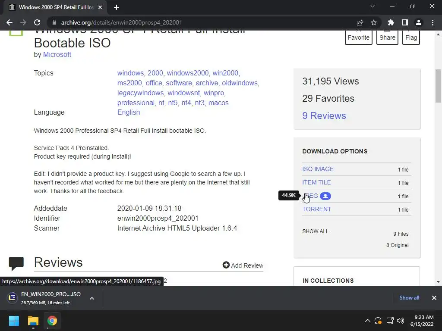Click the sync update tray icon
This screenshot has width=442, height=331.
coord(378,321)
